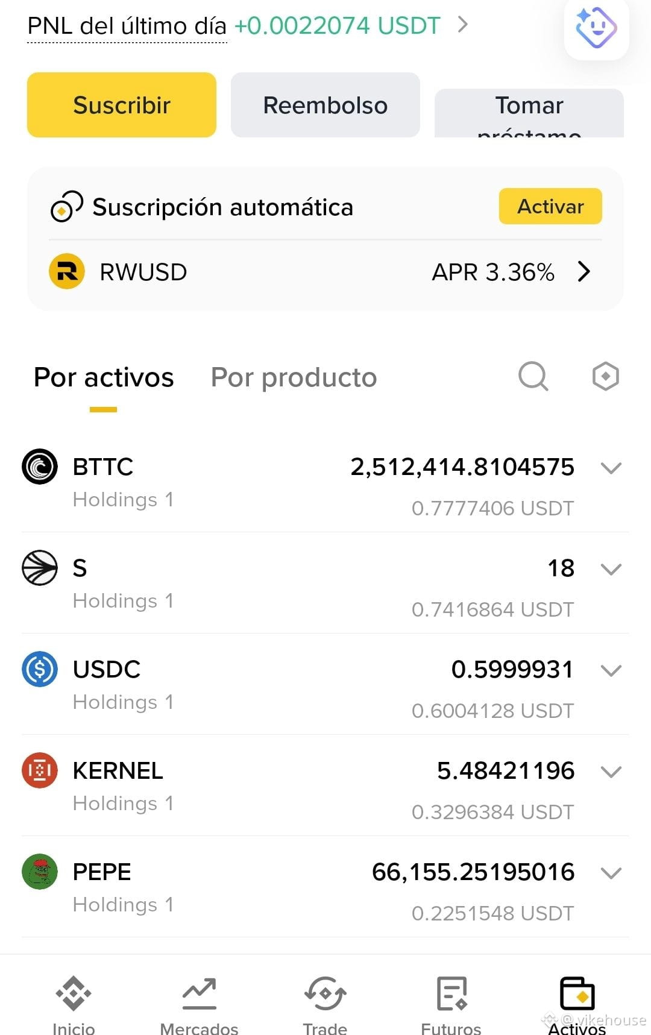Expand the S token holdings chevron

[x=611, y=569]
